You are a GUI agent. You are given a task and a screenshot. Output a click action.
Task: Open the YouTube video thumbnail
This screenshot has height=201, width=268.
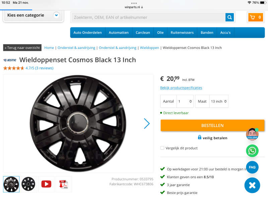tap(46, 184)
